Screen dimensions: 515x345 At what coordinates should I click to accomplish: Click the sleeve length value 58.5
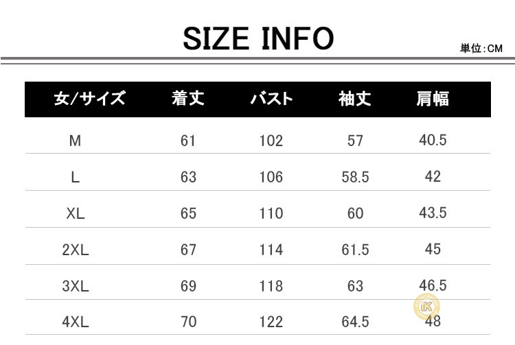point(355,177)
